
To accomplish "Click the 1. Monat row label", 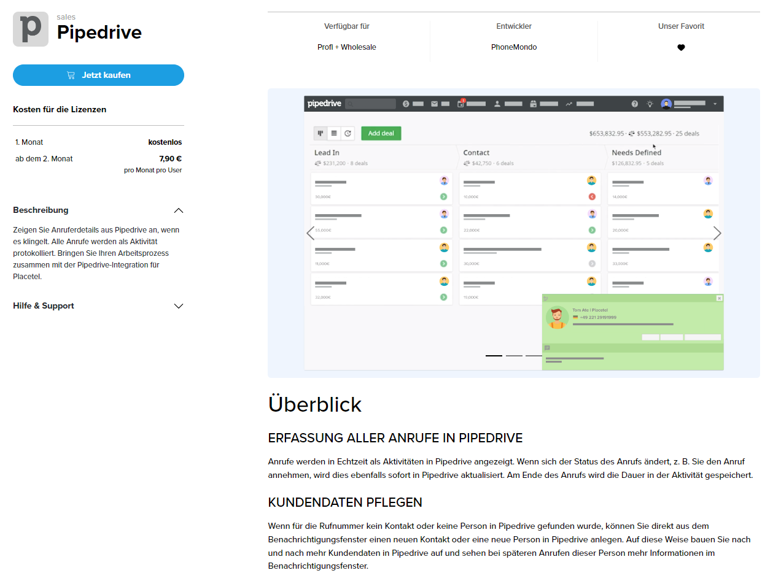I will (x=29, y=142).
